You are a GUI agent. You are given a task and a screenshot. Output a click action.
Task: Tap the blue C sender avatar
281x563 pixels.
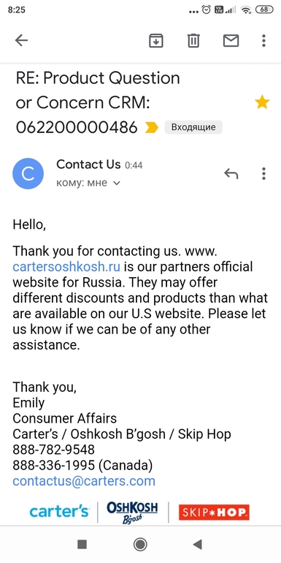[28, 173]
